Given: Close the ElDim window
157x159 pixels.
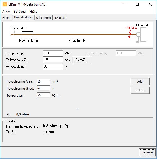Looking at the screenshot, I should point(150,4).
